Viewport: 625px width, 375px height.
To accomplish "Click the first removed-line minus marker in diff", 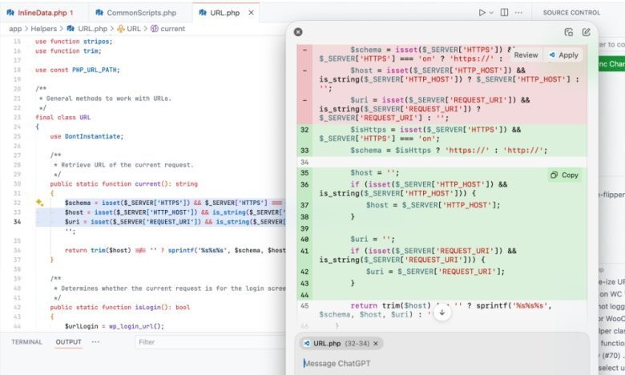I will pyautogui.click(x=304, y=50).
